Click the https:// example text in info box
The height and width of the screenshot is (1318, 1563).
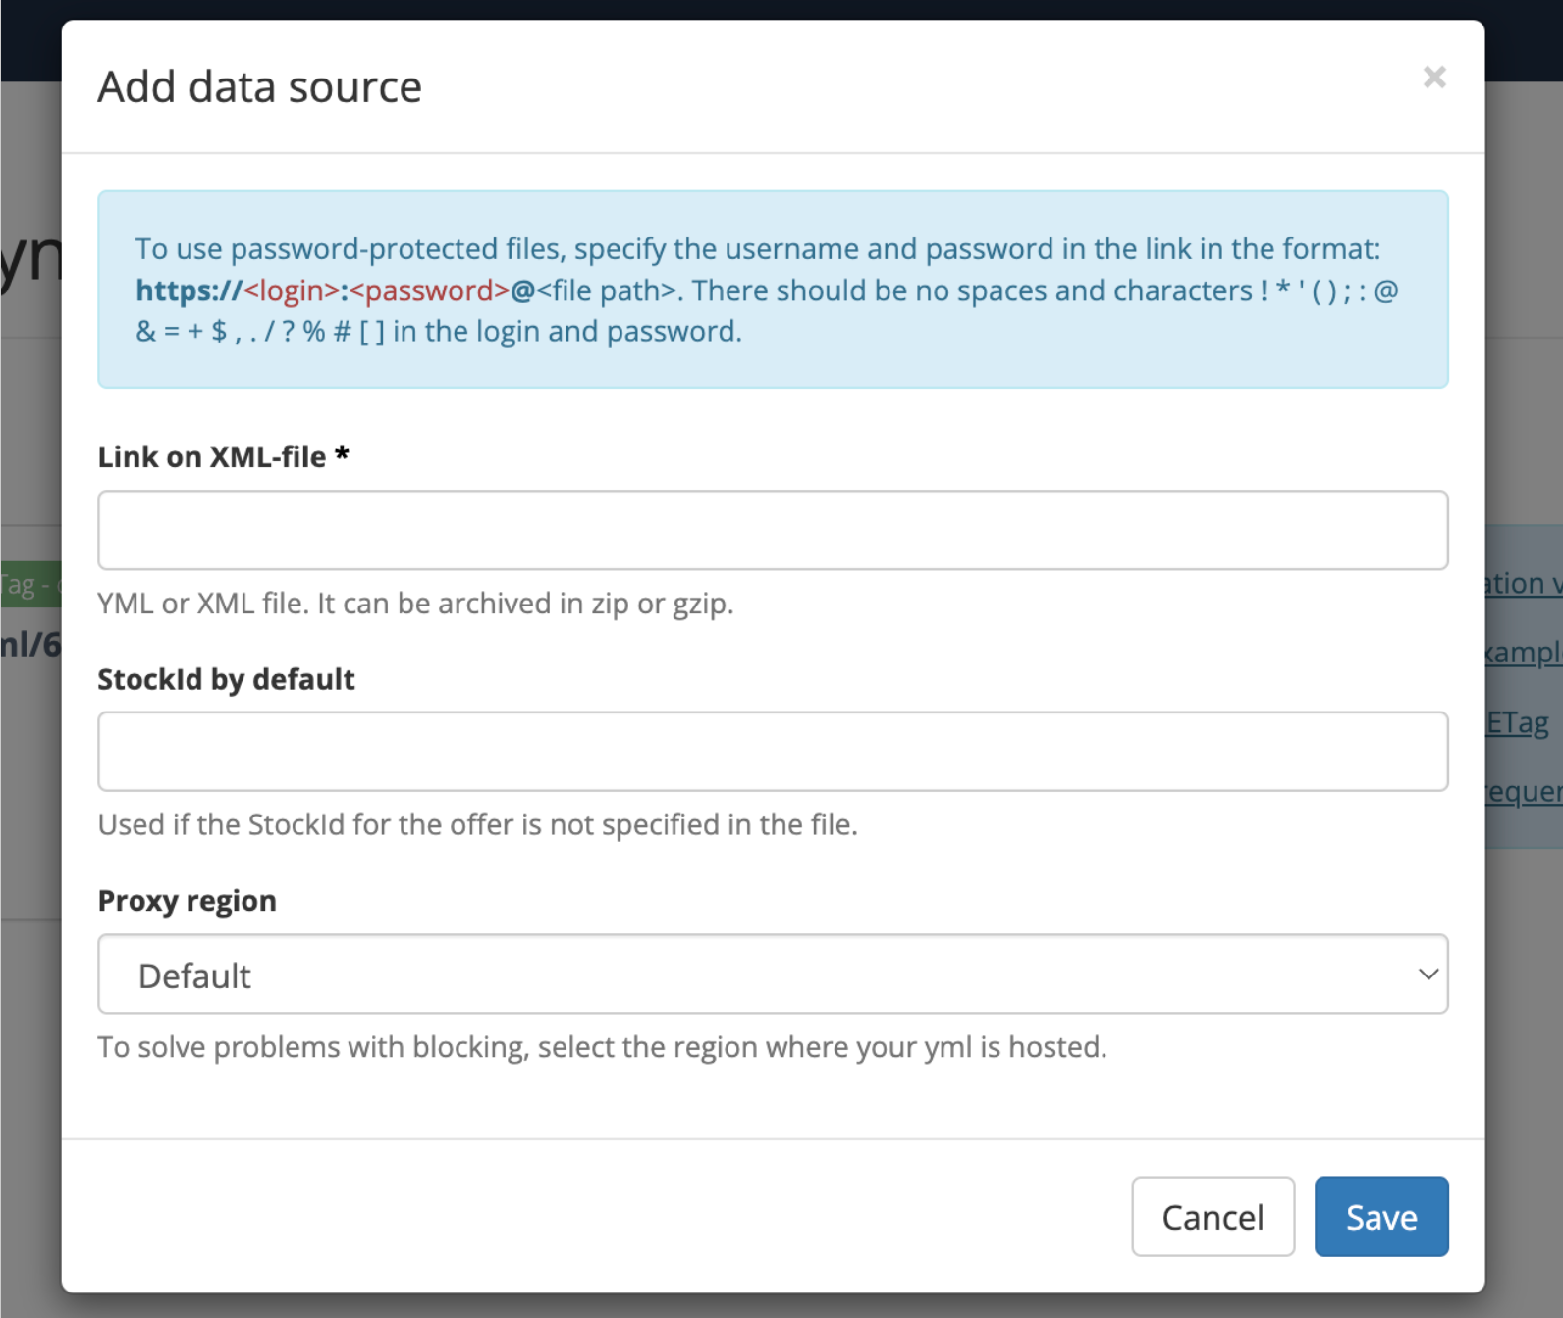tap(188, 291)
